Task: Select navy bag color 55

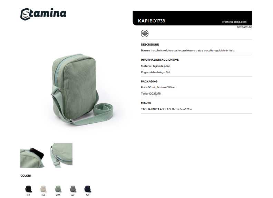Action: tap(88, 189)
